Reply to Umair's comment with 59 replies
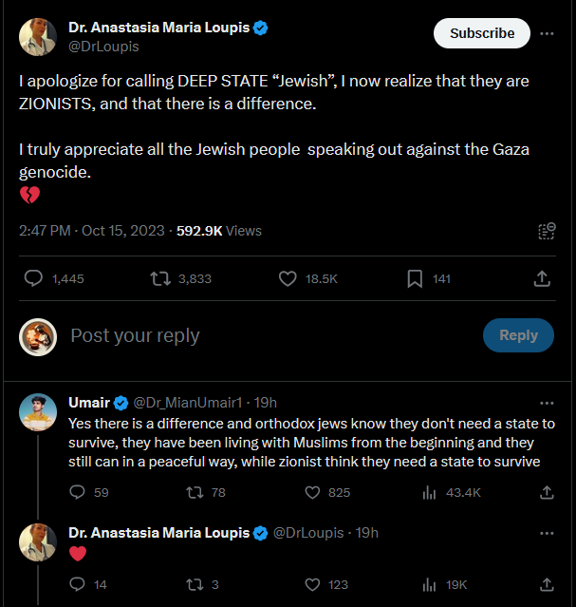This screenshot has width=576, height=607. [x=77, y=492]
